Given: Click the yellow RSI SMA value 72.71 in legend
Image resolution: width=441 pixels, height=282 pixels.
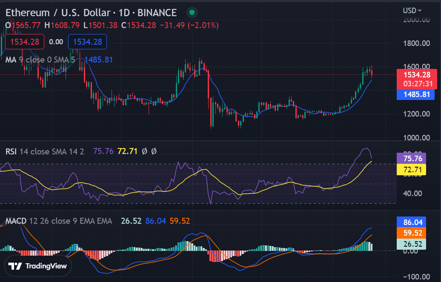Looking at the screenshot, I should click(127, 151).
